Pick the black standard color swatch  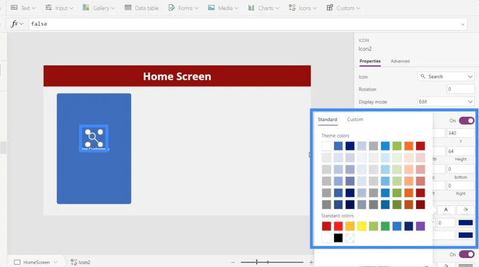point(338,238)
